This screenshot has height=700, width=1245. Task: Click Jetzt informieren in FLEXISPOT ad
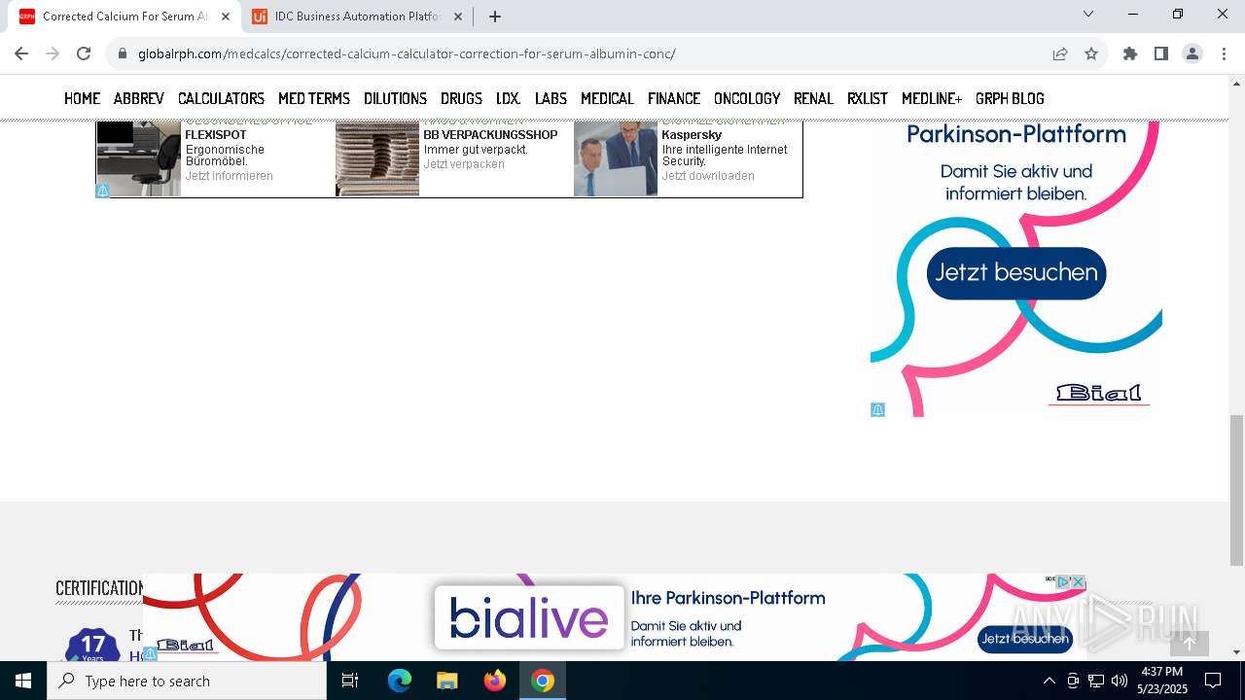point(230,176)
